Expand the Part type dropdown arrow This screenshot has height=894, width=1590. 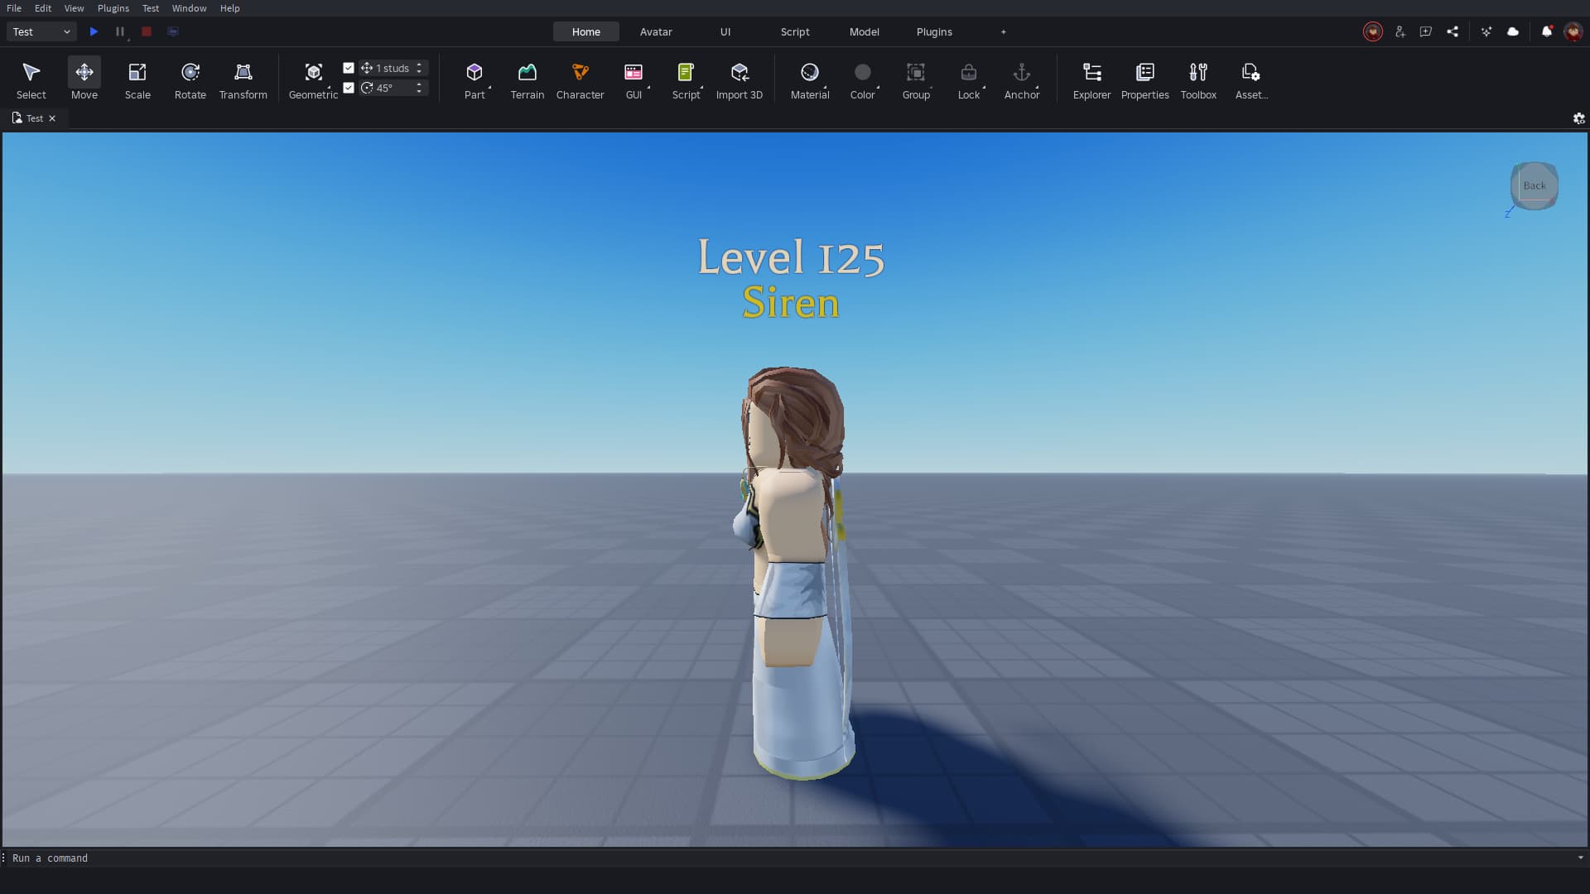point(490,87)
